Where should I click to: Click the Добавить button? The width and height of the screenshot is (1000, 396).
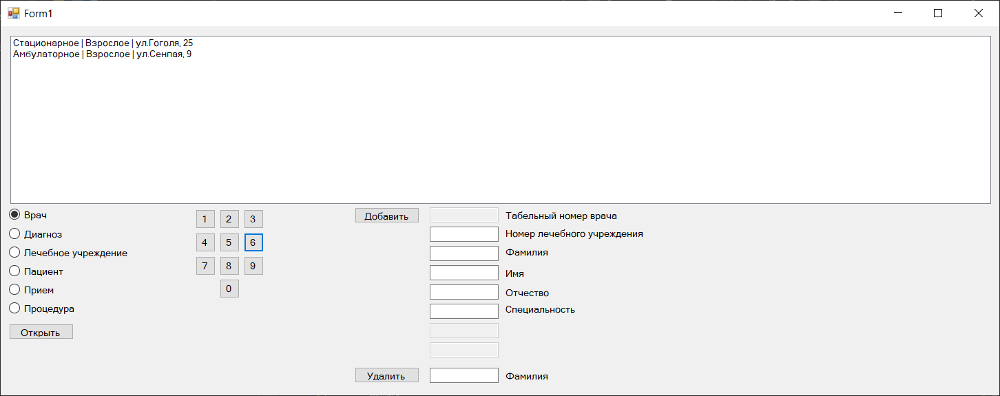tap(387, 215)
